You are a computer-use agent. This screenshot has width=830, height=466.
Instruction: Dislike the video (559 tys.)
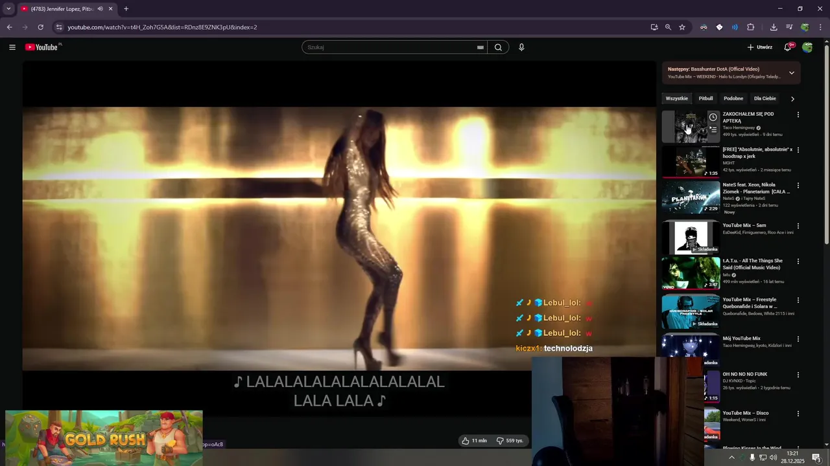[510, 441]
